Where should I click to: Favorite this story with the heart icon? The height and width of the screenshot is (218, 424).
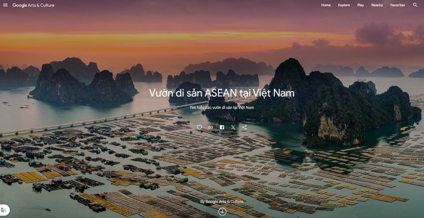coord(199,127)
